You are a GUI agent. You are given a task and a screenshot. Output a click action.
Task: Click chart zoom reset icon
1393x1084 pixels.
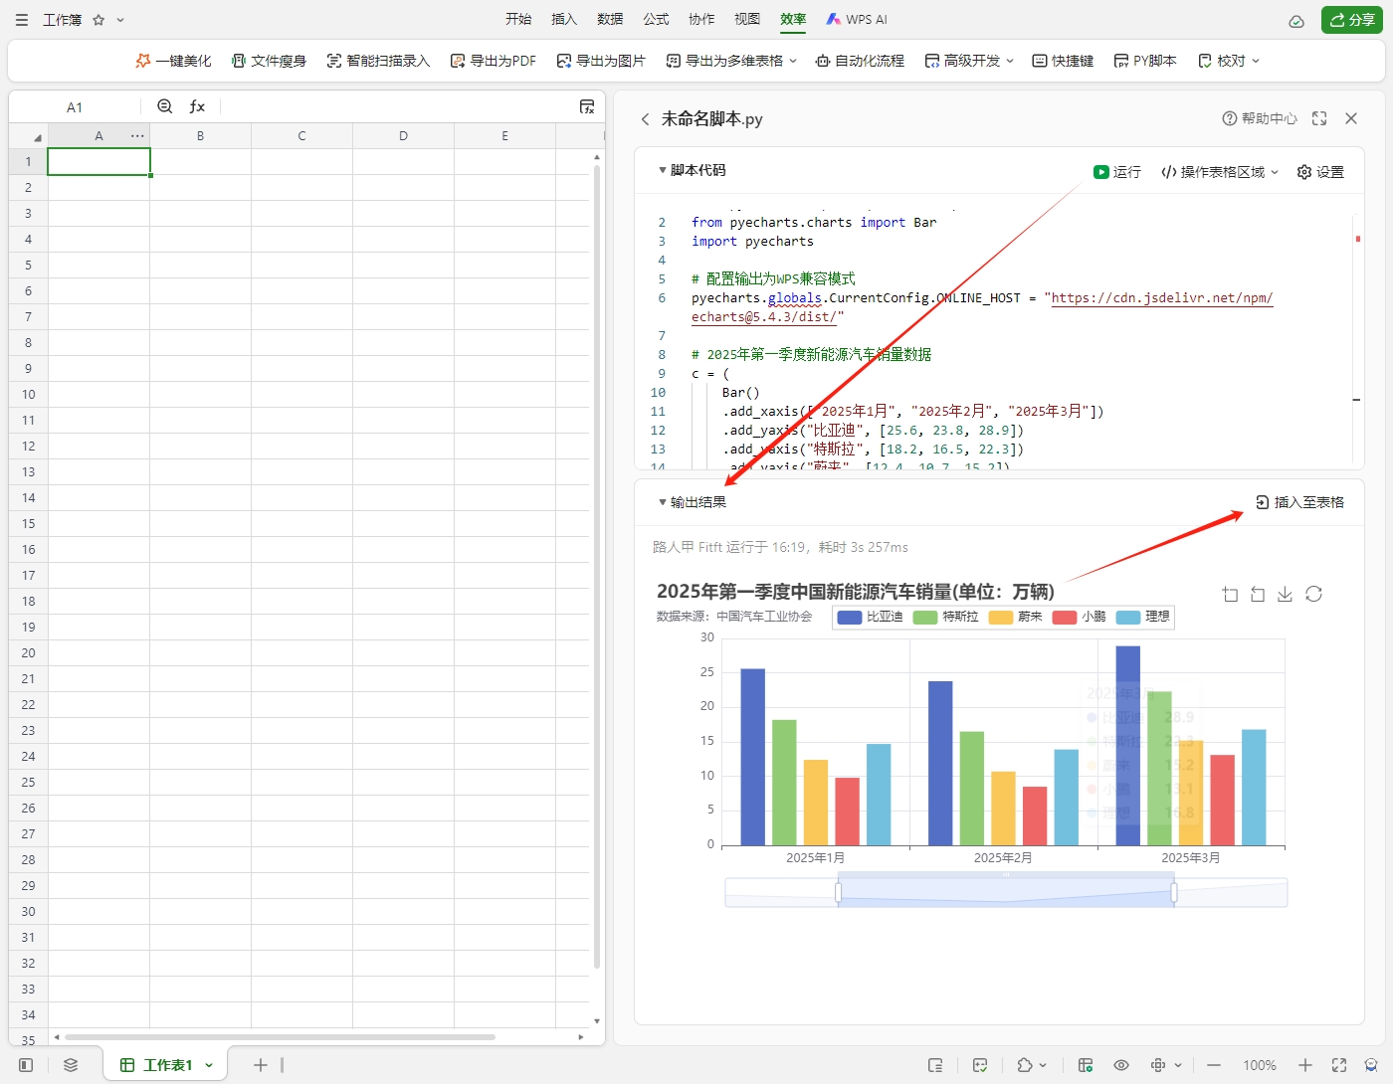pos(1258,594)
